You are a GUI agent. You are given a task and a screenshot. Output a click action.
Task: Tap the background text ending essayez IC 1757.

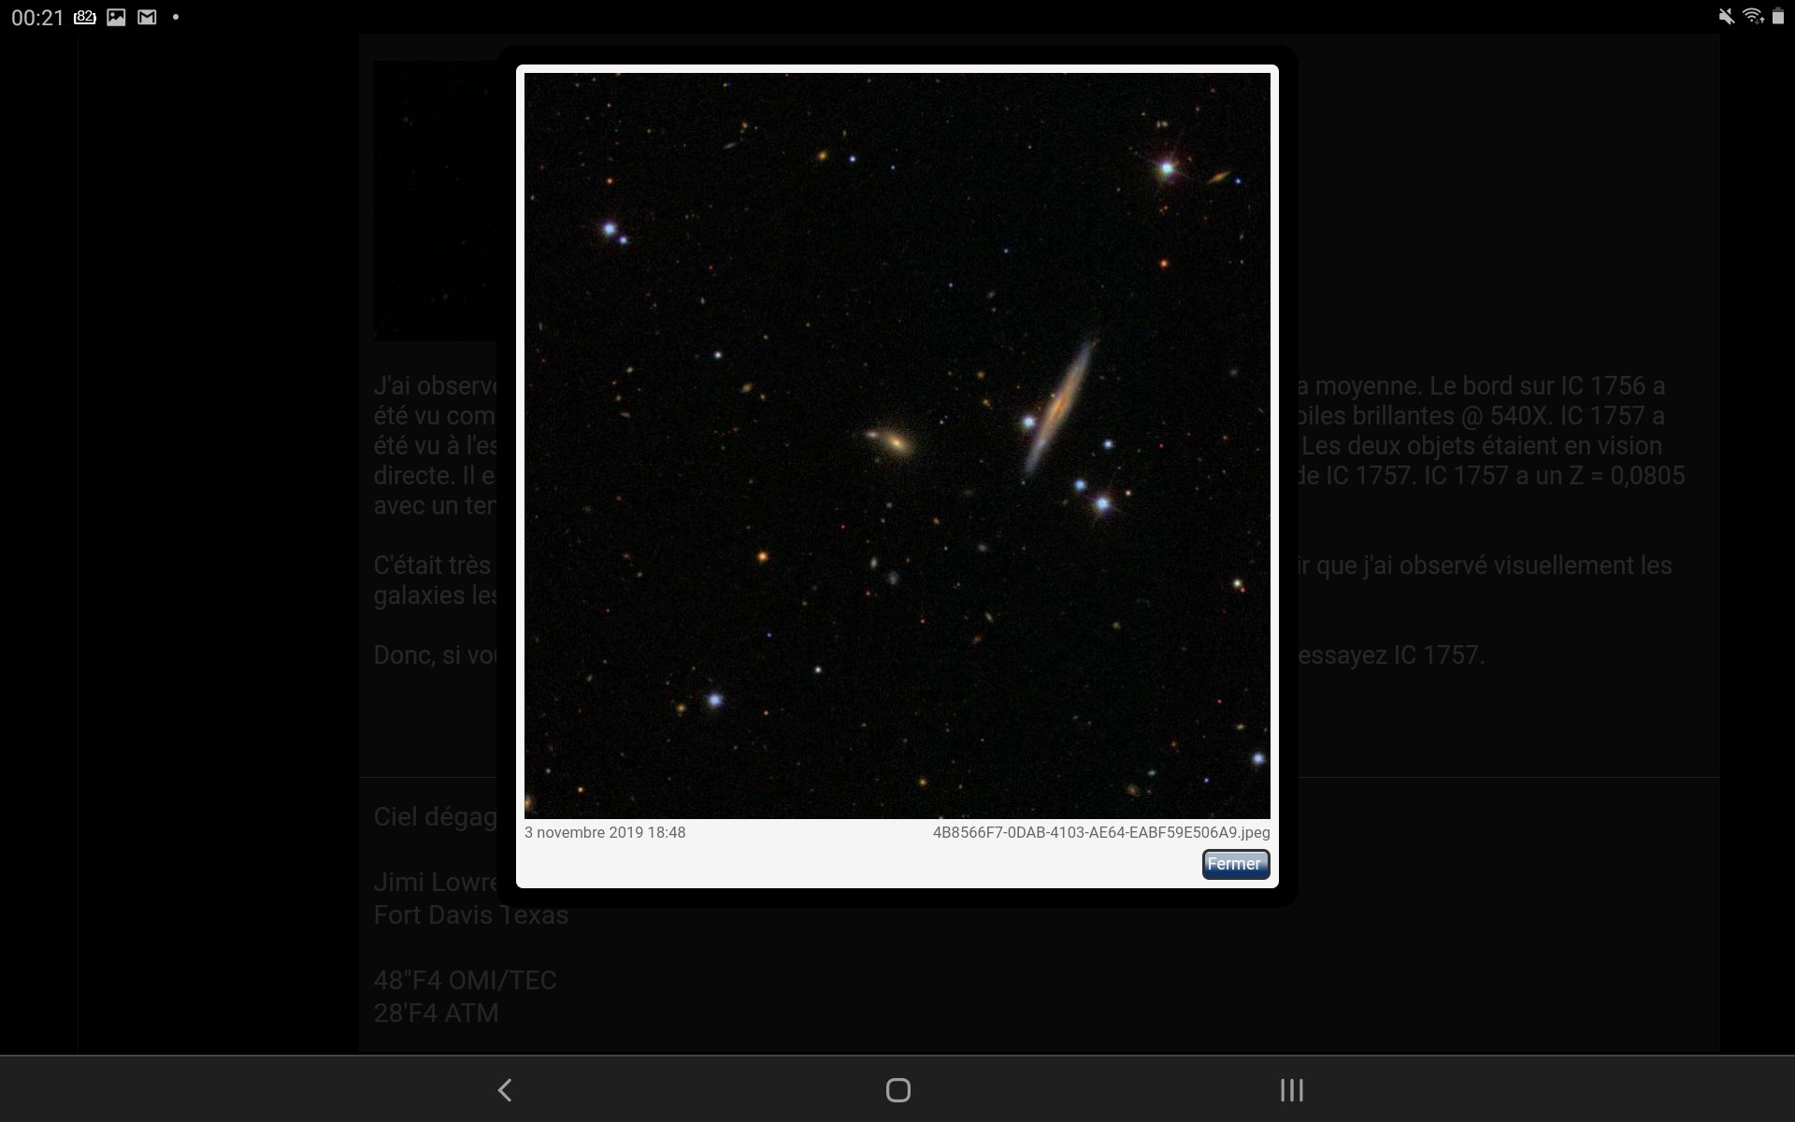click(1391, 654)
